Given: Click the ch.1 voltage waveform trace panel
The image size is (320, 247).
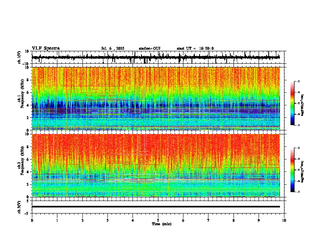Looking at the screenshot, I should click(x=158, y=57).
